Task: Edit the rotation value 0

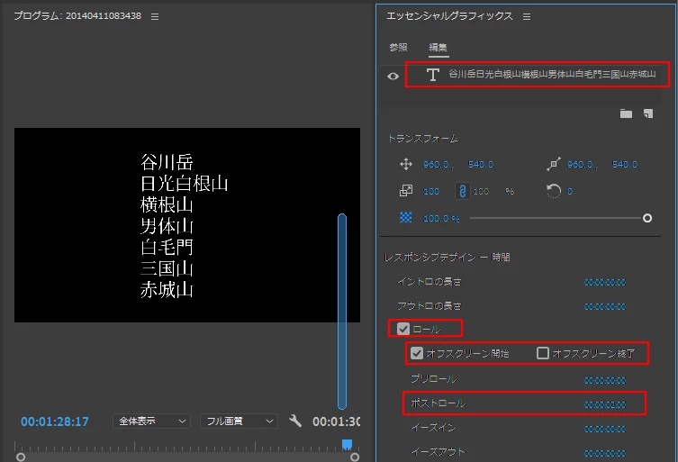Action: [570, 191]
